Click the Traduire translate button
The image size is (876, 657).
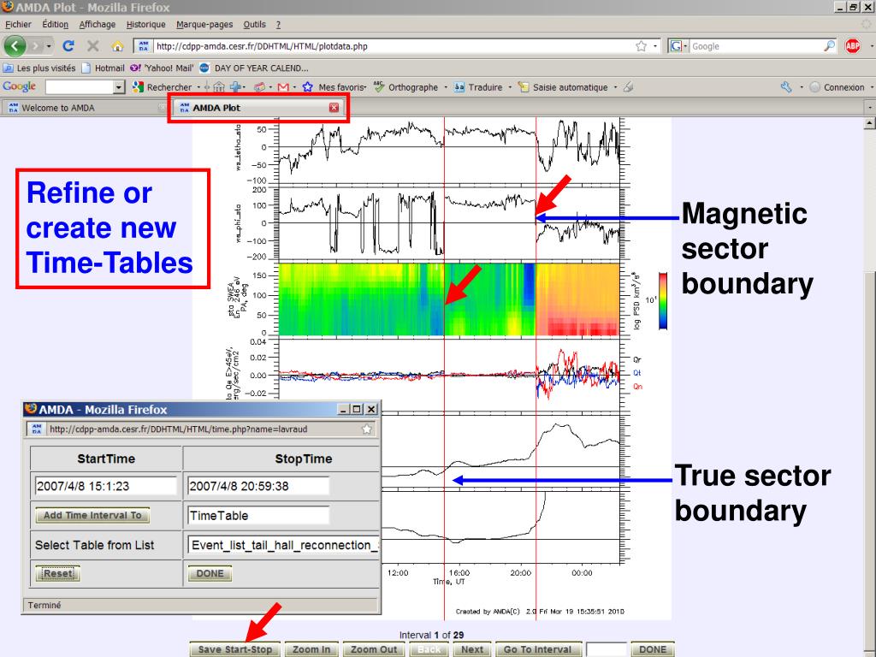pyautogui.click(x=478, y=87)
